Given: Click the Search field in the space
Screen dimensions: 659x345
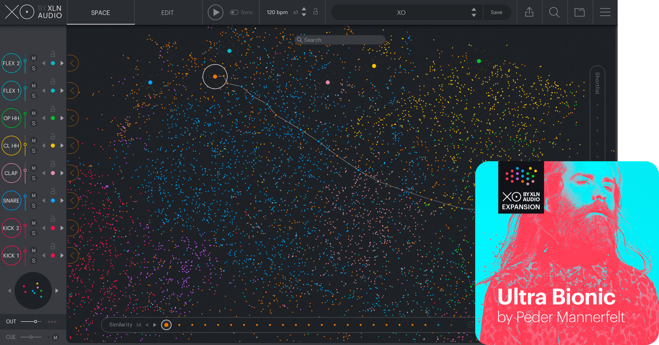Looking at the screenshot, I should click(340, 40).
